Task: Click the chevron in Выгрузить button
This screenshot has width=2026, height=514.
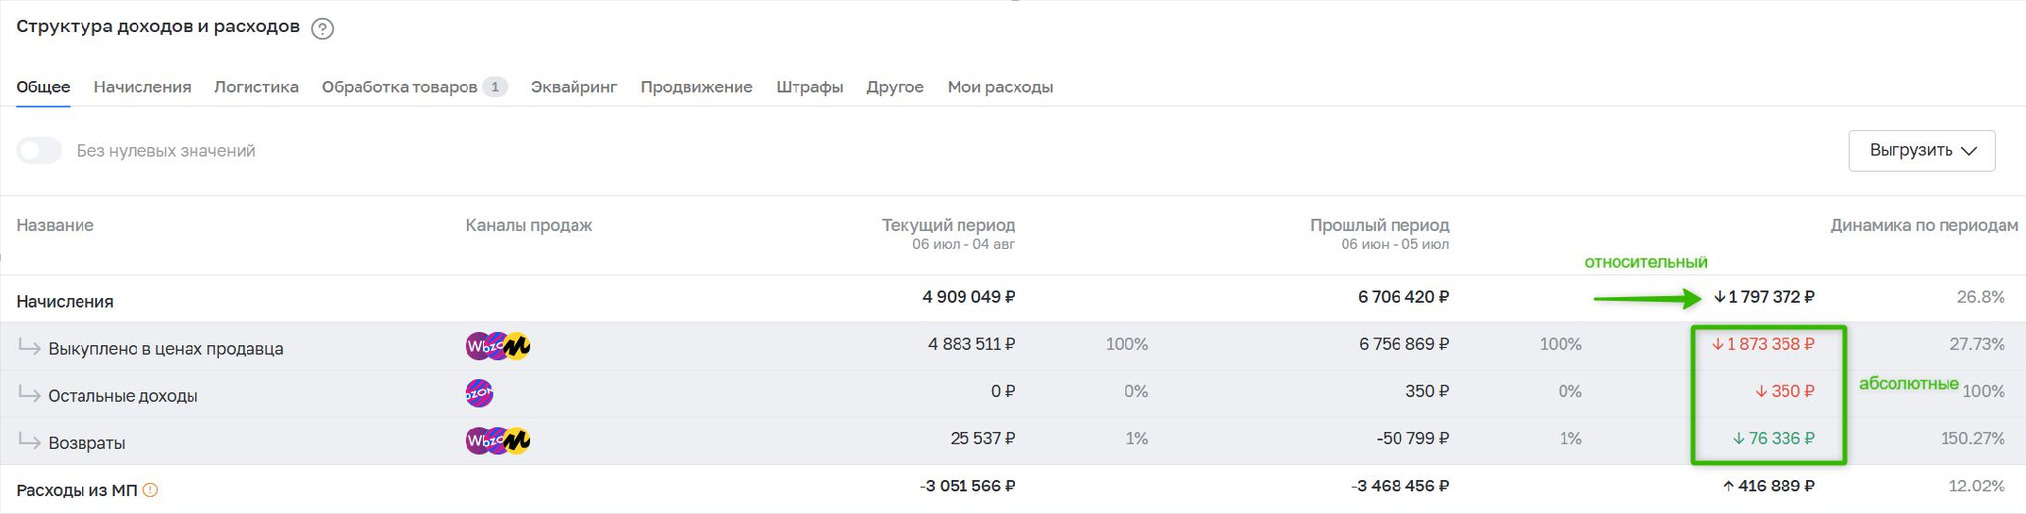Action: pos(1968,151)
